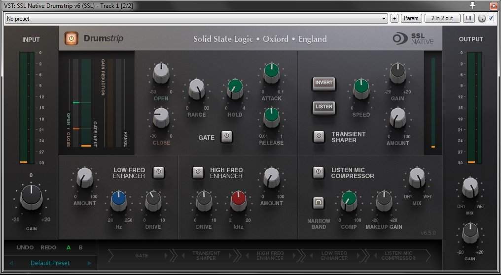501x275 pixels.
Task: Enable the Narrow Band button
Action: click(319, 203)
